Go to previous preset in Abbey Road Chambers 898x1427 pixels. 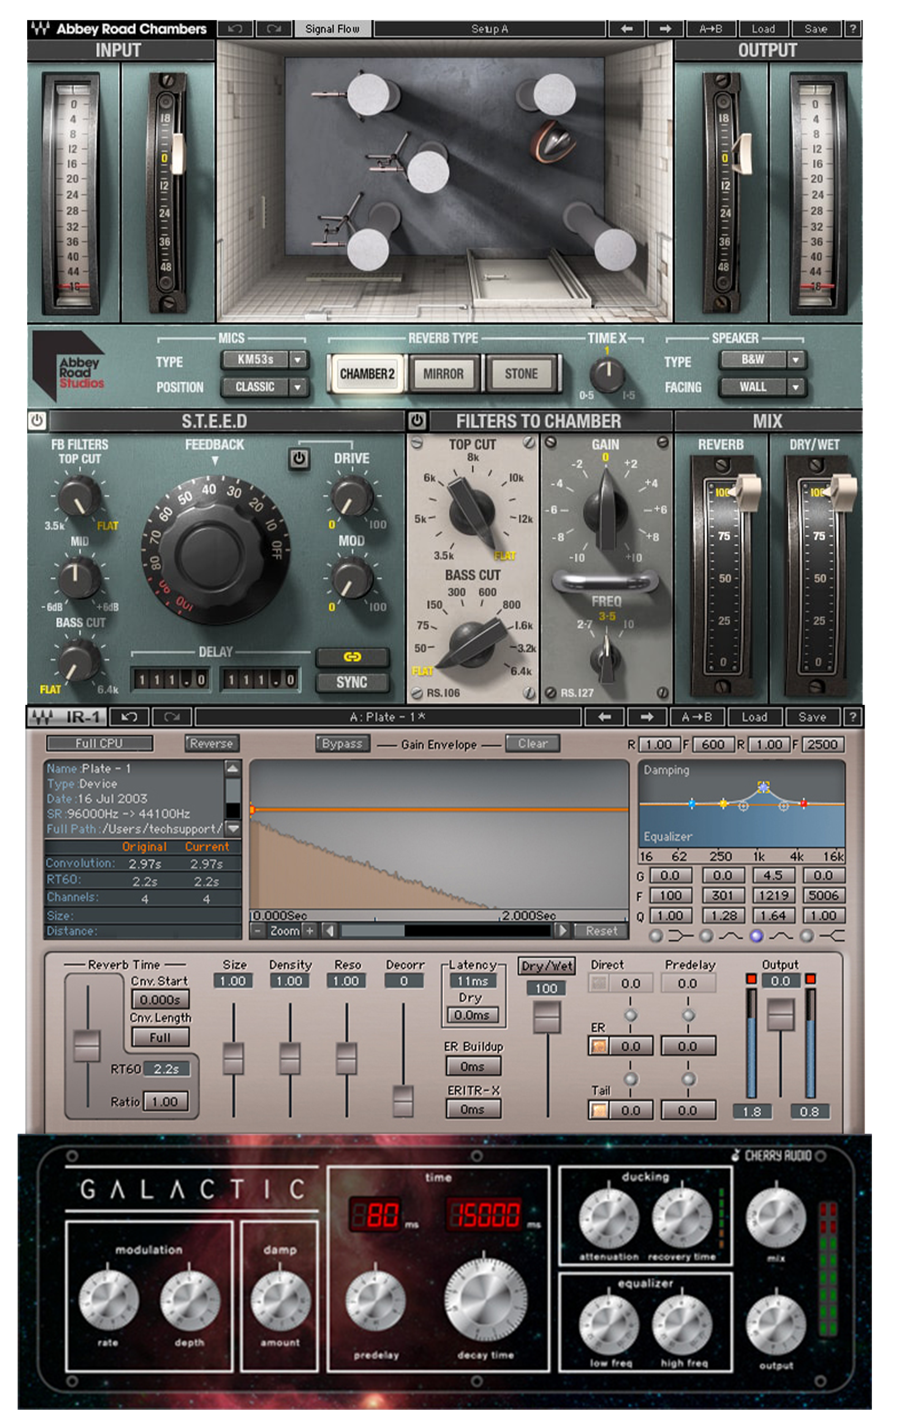(626, 29)
